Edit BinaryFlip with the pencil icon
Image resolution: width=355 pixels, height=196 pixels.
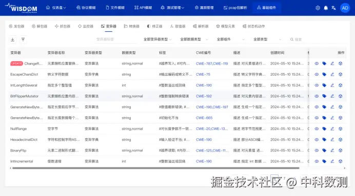click(x=332, y=150)
